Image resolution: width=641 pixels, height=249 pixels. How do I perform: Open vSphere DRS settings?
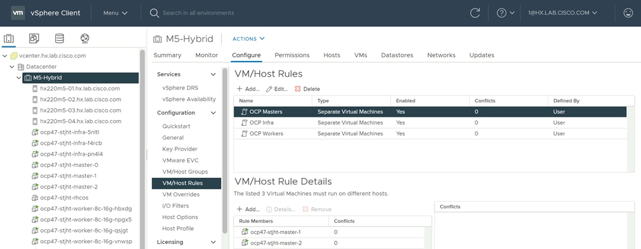[x=180, y=88]
